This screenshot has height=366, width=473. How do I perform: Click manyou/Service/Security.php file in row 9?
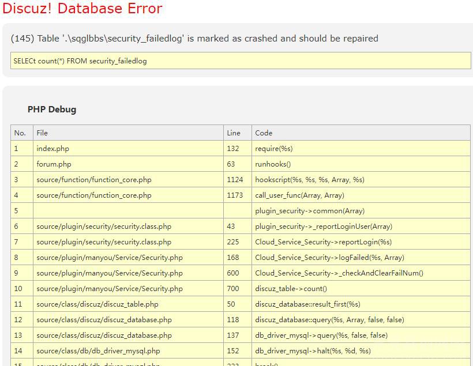click(x=110, y=273)
